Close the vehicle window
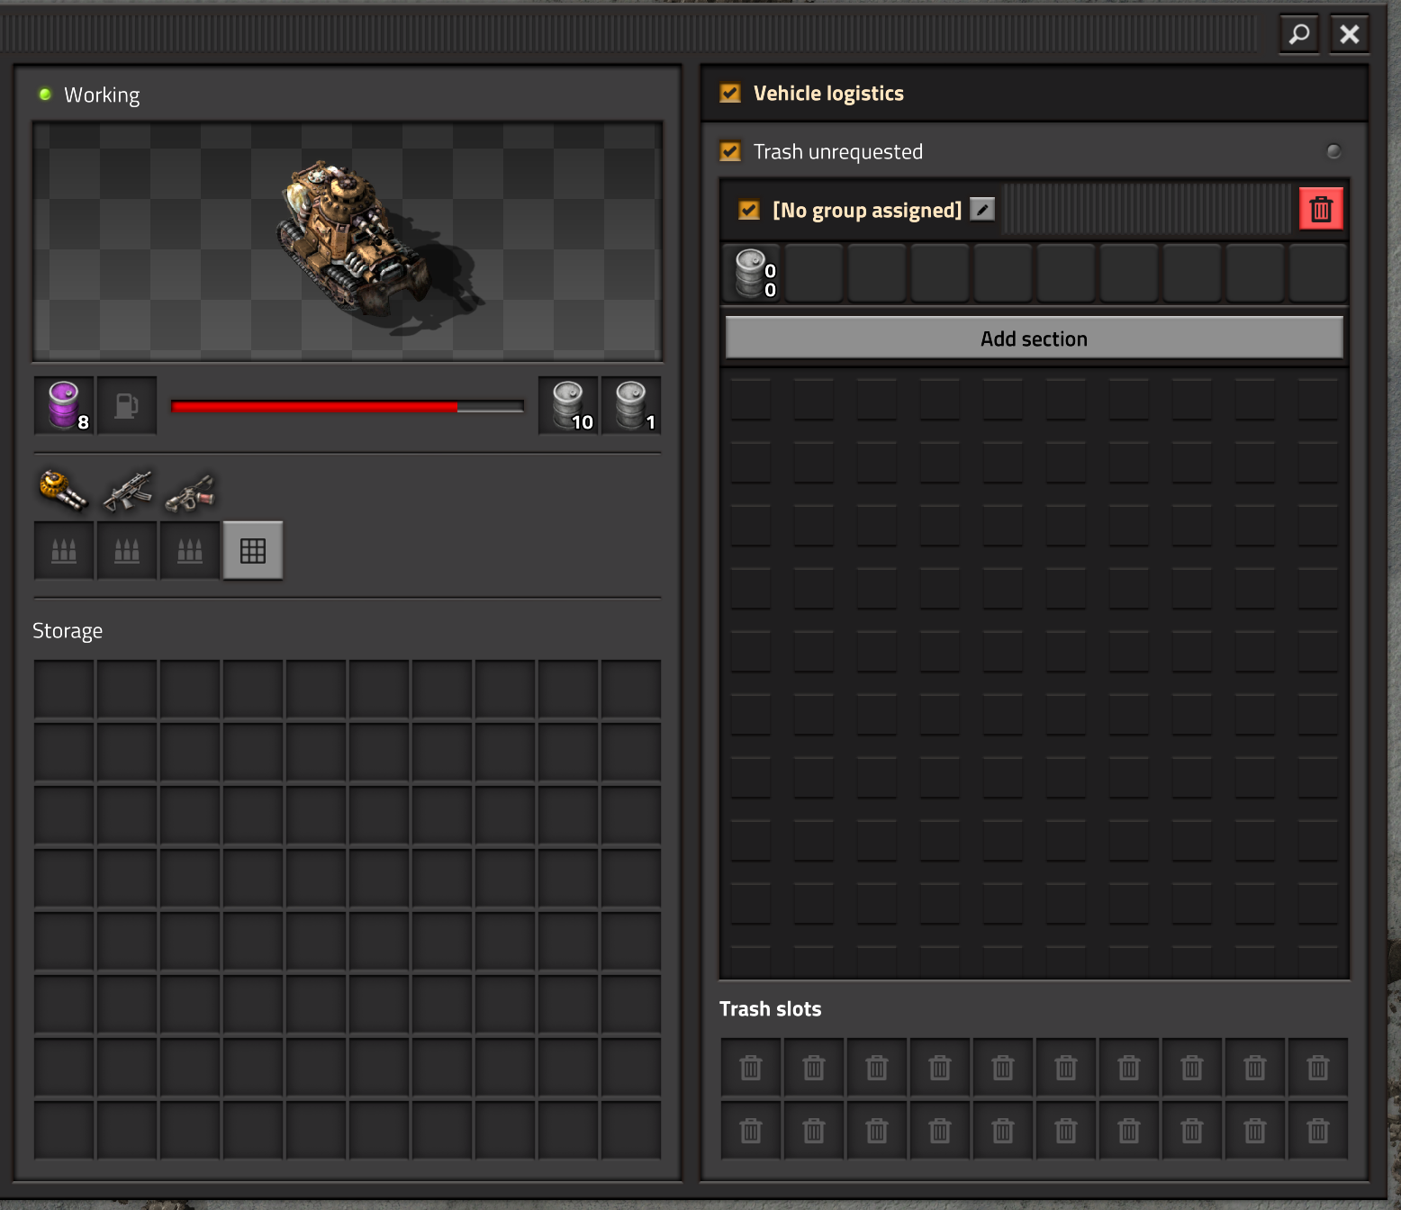Viewport: 1401px width, 1210px height. [x=1349, y=34]
